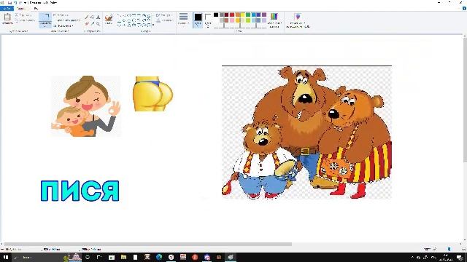The image size is (467, 262).
Task: Choose the red color swatch
Action: (x=232, y=15)
